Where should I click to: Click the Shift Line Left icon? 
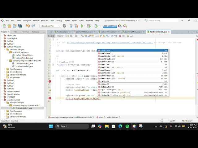pyautogui.click(x=112, y=36)
